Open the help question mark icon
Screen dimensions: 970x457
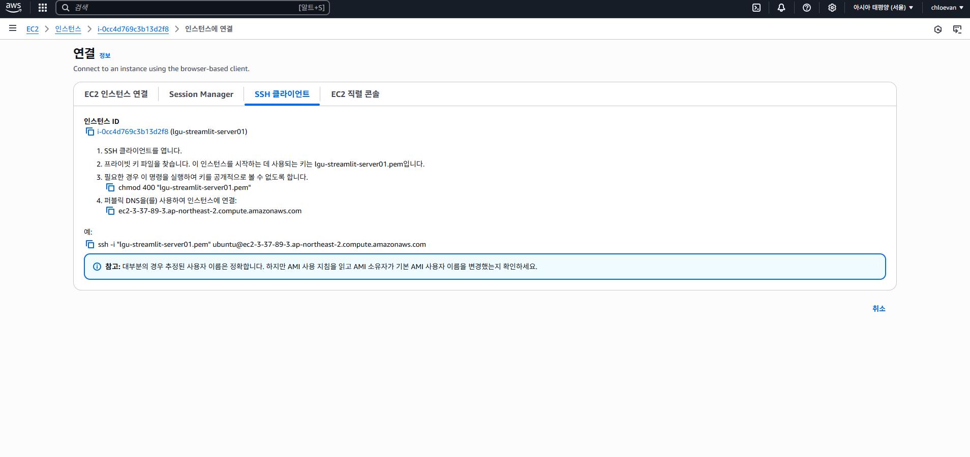[x=807, y=8]
